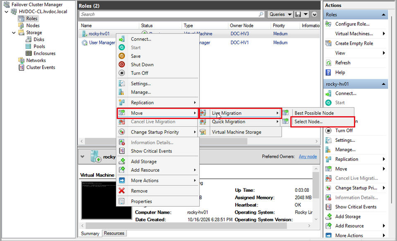This screenshot has width=397, height=241.
Task: Switch to the Summary tab
Action: pyautogui.click(x=90, y=234)
